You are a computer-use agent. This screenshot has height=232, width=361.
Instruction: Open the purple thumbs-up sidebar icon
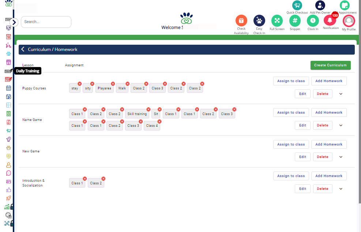[x=8, y=190]
